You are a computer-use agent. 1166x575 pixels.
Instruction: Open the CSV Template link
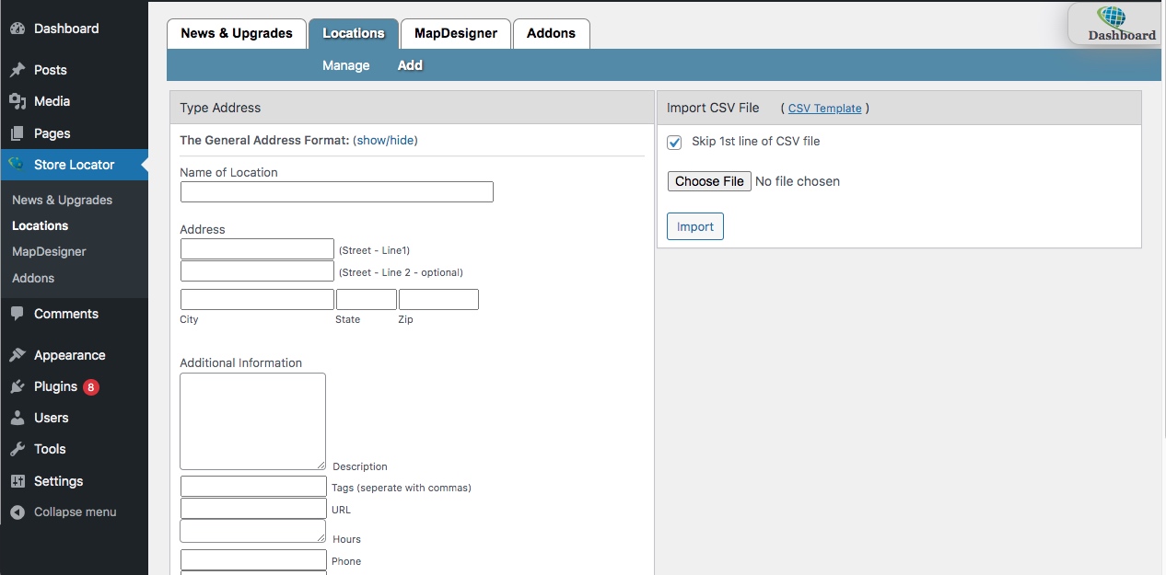825,109
